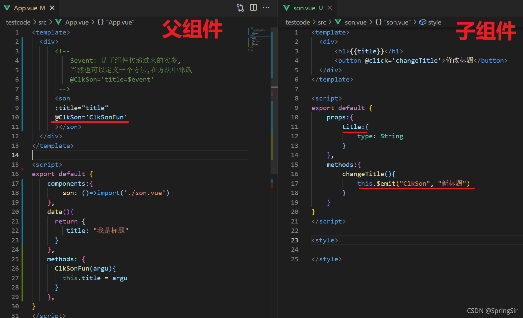Click <h1>{{title}}</h1> in son.vue
This screenshot has width=523, height=318.
(x=369, y=51)
